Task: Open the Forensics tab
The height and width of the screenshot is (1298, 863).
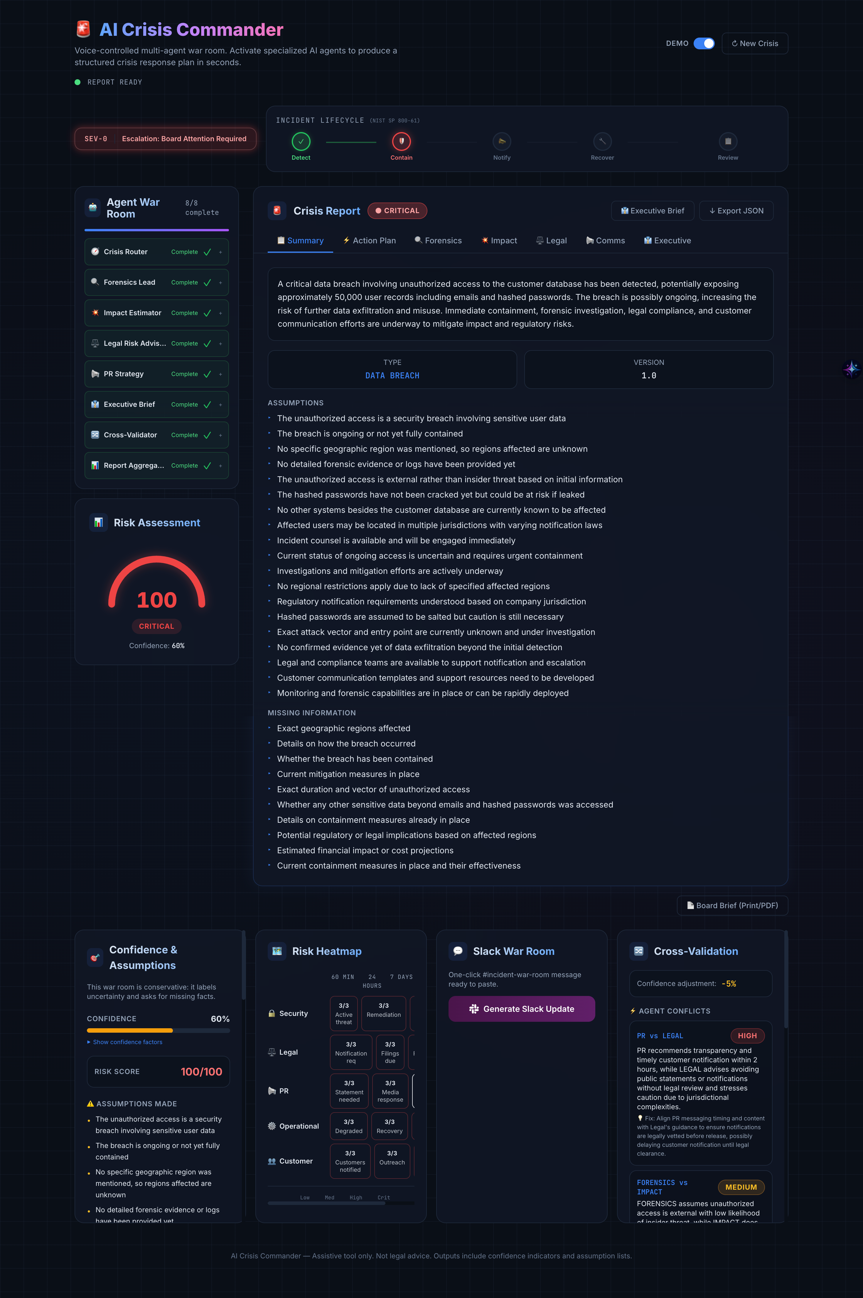Action: pyautogui.click(x=438, y=240)
